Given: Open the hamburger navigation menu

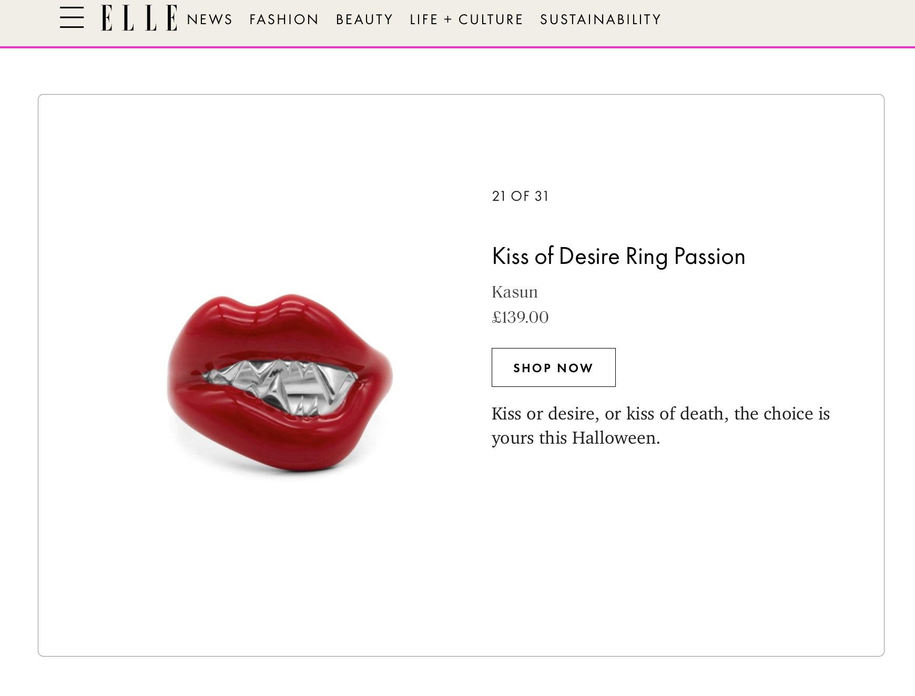Looking at the screenshot, I should 72,18.
